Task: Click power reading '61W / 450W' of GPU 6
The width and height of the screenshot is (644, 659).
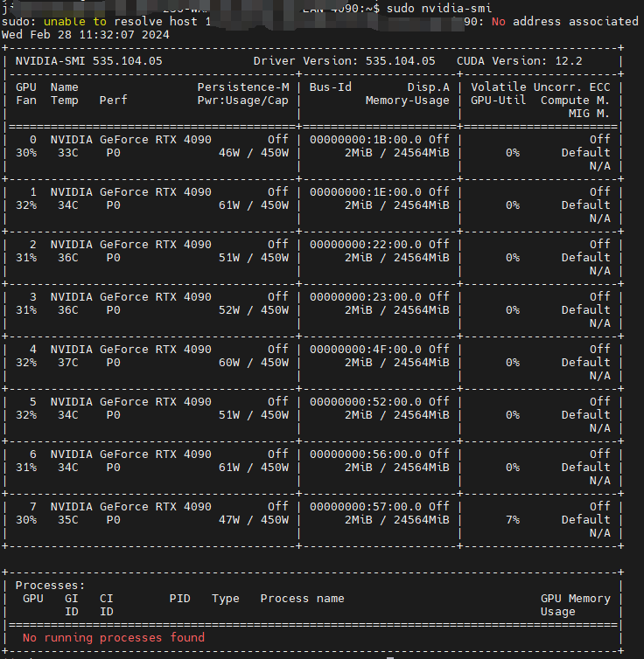Action: click(254, 468)
